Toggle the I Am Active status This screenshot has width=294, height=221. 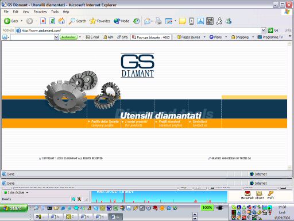tap(16, 192)
